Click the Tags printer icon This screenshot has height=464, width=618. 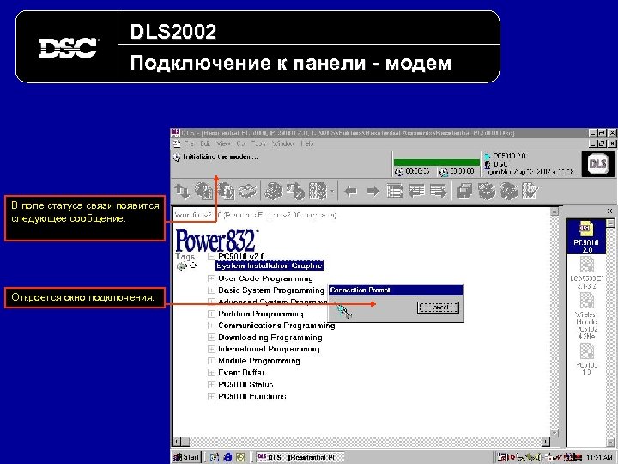181,266
